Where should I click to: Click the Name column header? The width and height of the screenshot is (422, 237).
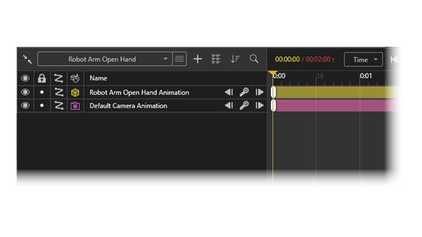pos(98,78)
